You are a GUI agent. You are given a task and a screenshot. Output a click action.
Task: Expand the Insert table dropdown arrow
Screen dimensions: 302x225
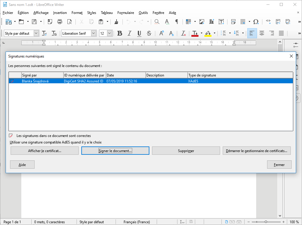point(195,22)
